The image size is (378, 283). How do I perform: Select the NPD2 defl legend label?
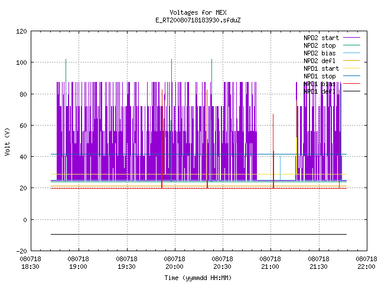(320, 61)
